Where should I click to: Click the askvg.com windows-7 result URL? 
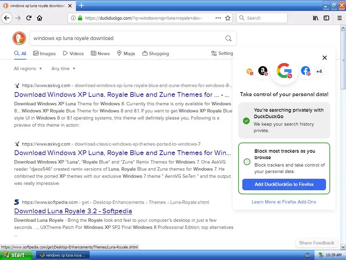(x=111, y=144)
